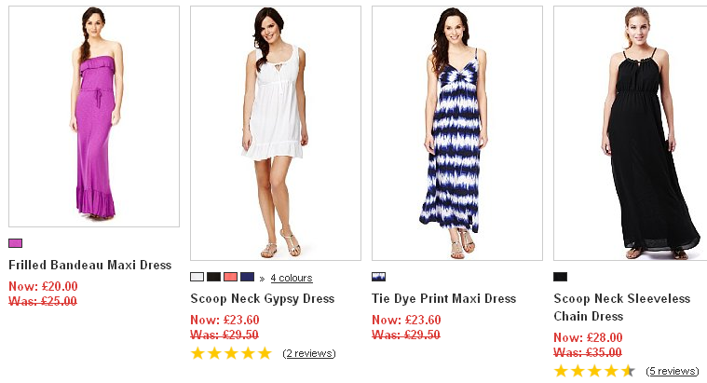Image resolution: width=707 pixels, height=383 pixels.
Task: Open the Scoop Neck Gypsy Dress title link
Action: 262,298
